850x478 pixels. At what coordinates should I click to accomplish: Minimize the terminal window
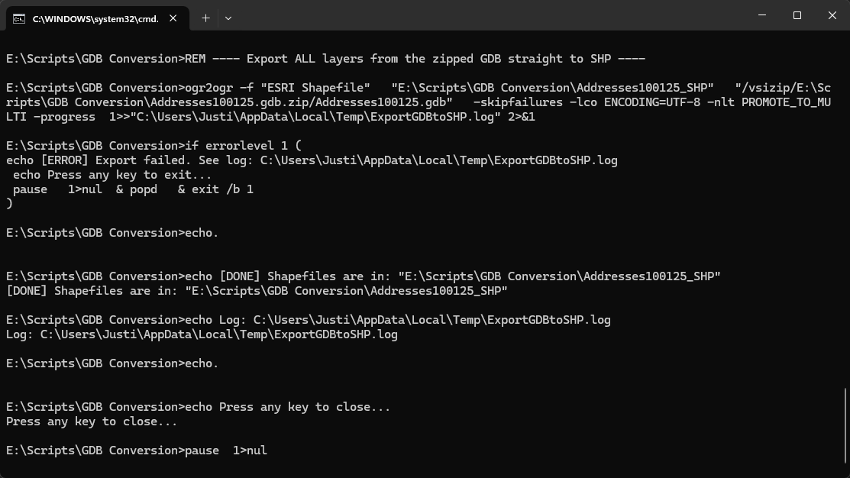pyautogui.click(x=762, y=15)
